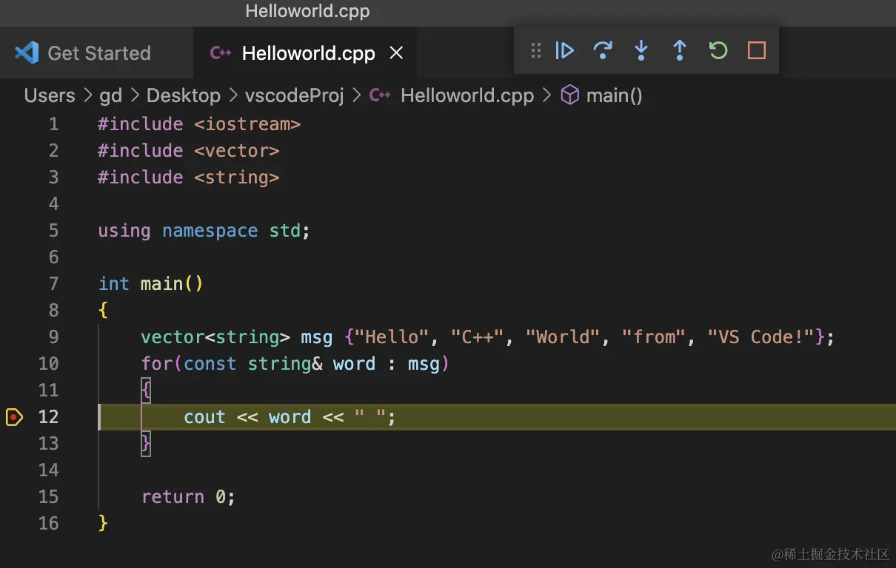Click the text '#include <string>'
This screenshot has width=896, height=568.
[189, 177]
